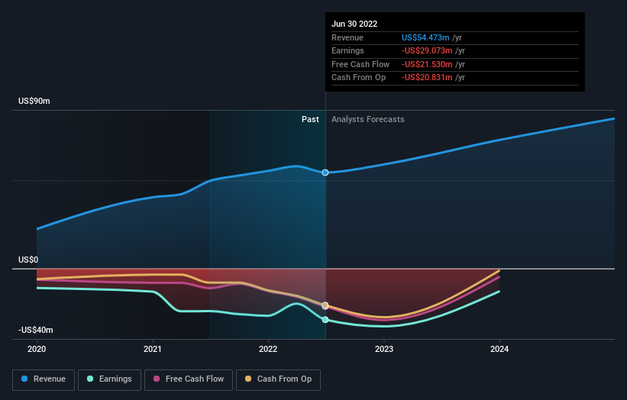Click the -US$29.073m earnings value
Screen dimensions: 627x400
[x=427, y=50]
